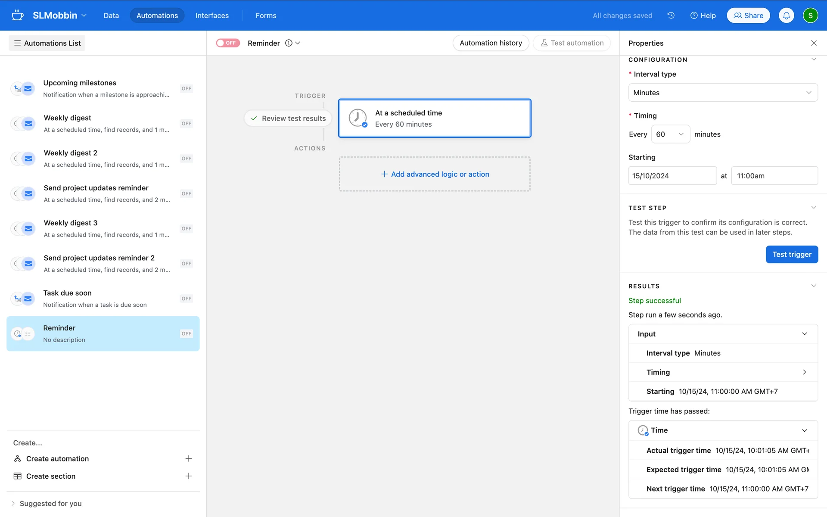Open the Interval type Minutes dropdown
Viewport: 827px width, 517px height.
point(723,93)
